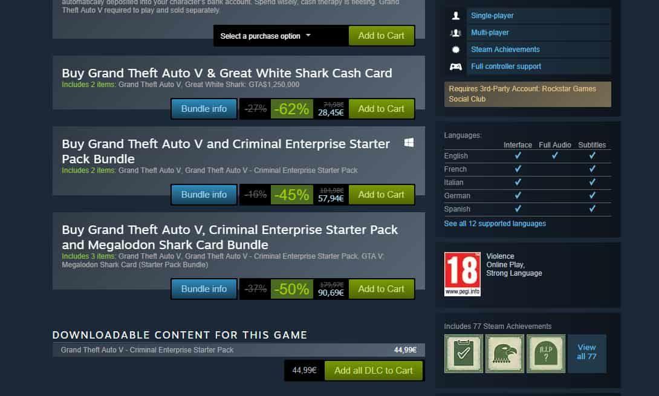Click the Full controller support gamepad icon
The image size is (659, 396).
(x=456, y=67)
